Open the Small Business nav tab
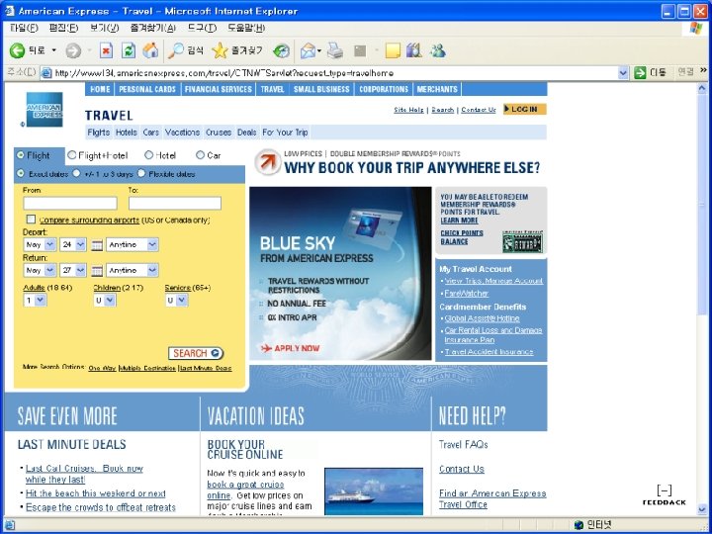The height and width of the screenshot is (534, 712). point(321,89)
